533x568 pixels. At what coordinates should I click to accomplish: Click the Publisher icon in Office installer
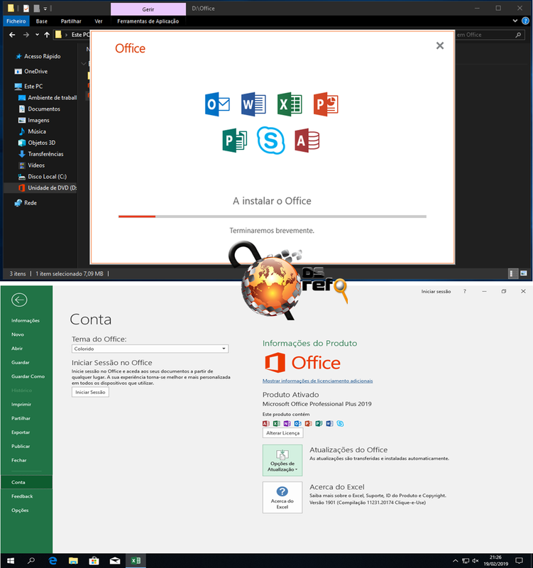235,141
